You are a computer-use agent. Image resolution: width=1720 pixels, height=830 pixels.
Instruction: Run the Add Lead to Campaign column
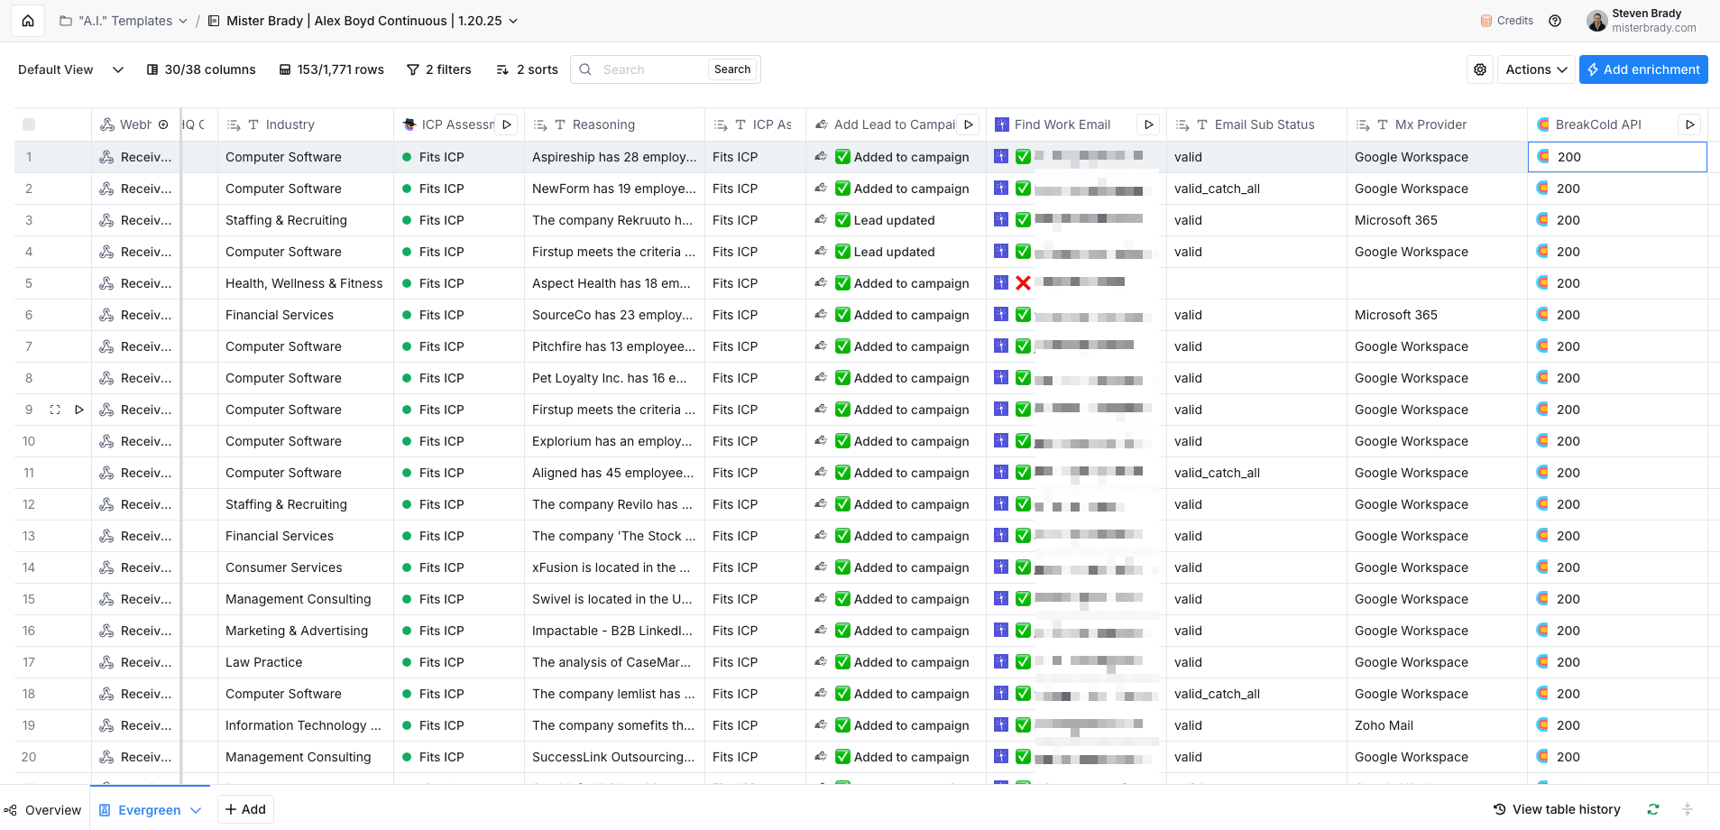pyautogui.click(x=969, y=124)
